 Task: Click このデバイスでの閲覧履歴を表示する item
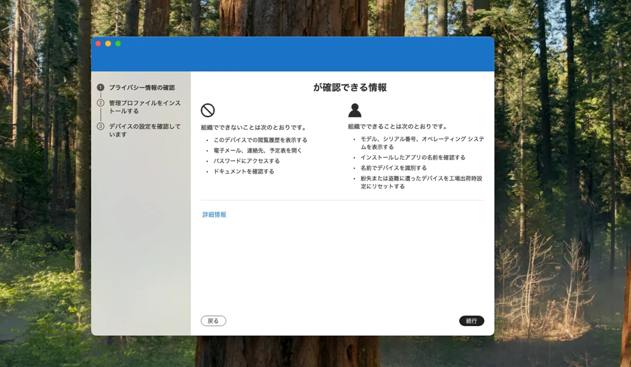260,140
